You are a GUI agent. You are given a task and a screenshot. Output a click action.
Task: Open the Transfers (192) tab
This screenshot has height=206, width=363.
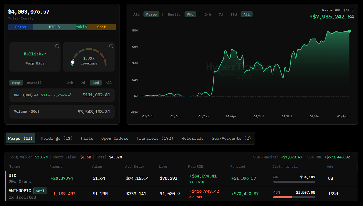click(x=155, y=138)
